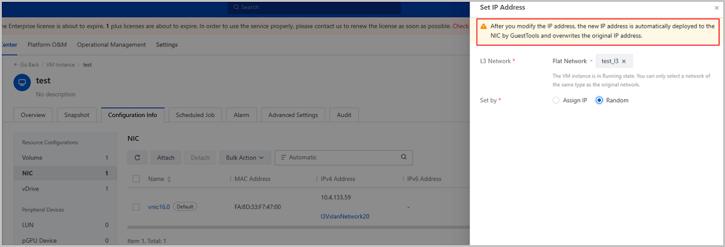725x247 pixels.
Task: Select the Random radio option
Action: point(599,100)
